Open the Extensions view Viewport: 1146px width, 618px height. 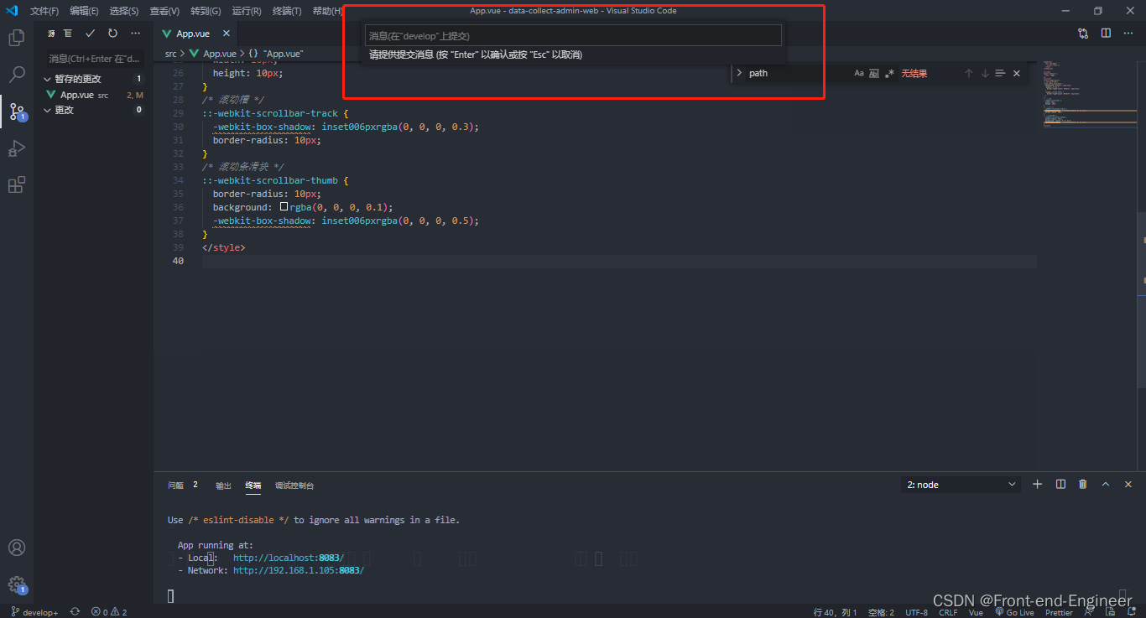17,185
